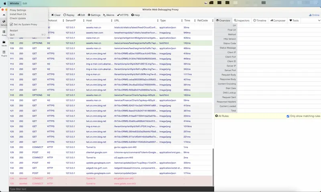Open the Values sidebar icon

pyautogui.click(x=4, y=43)
